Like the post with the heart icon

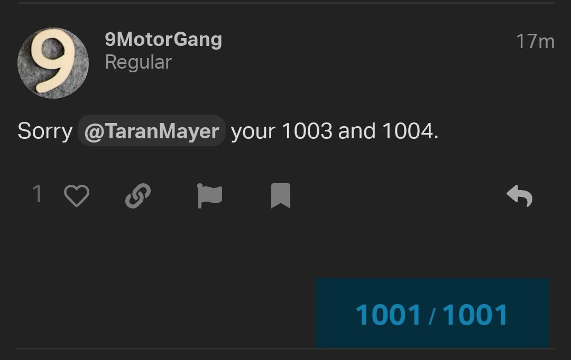tap(77, 196)
